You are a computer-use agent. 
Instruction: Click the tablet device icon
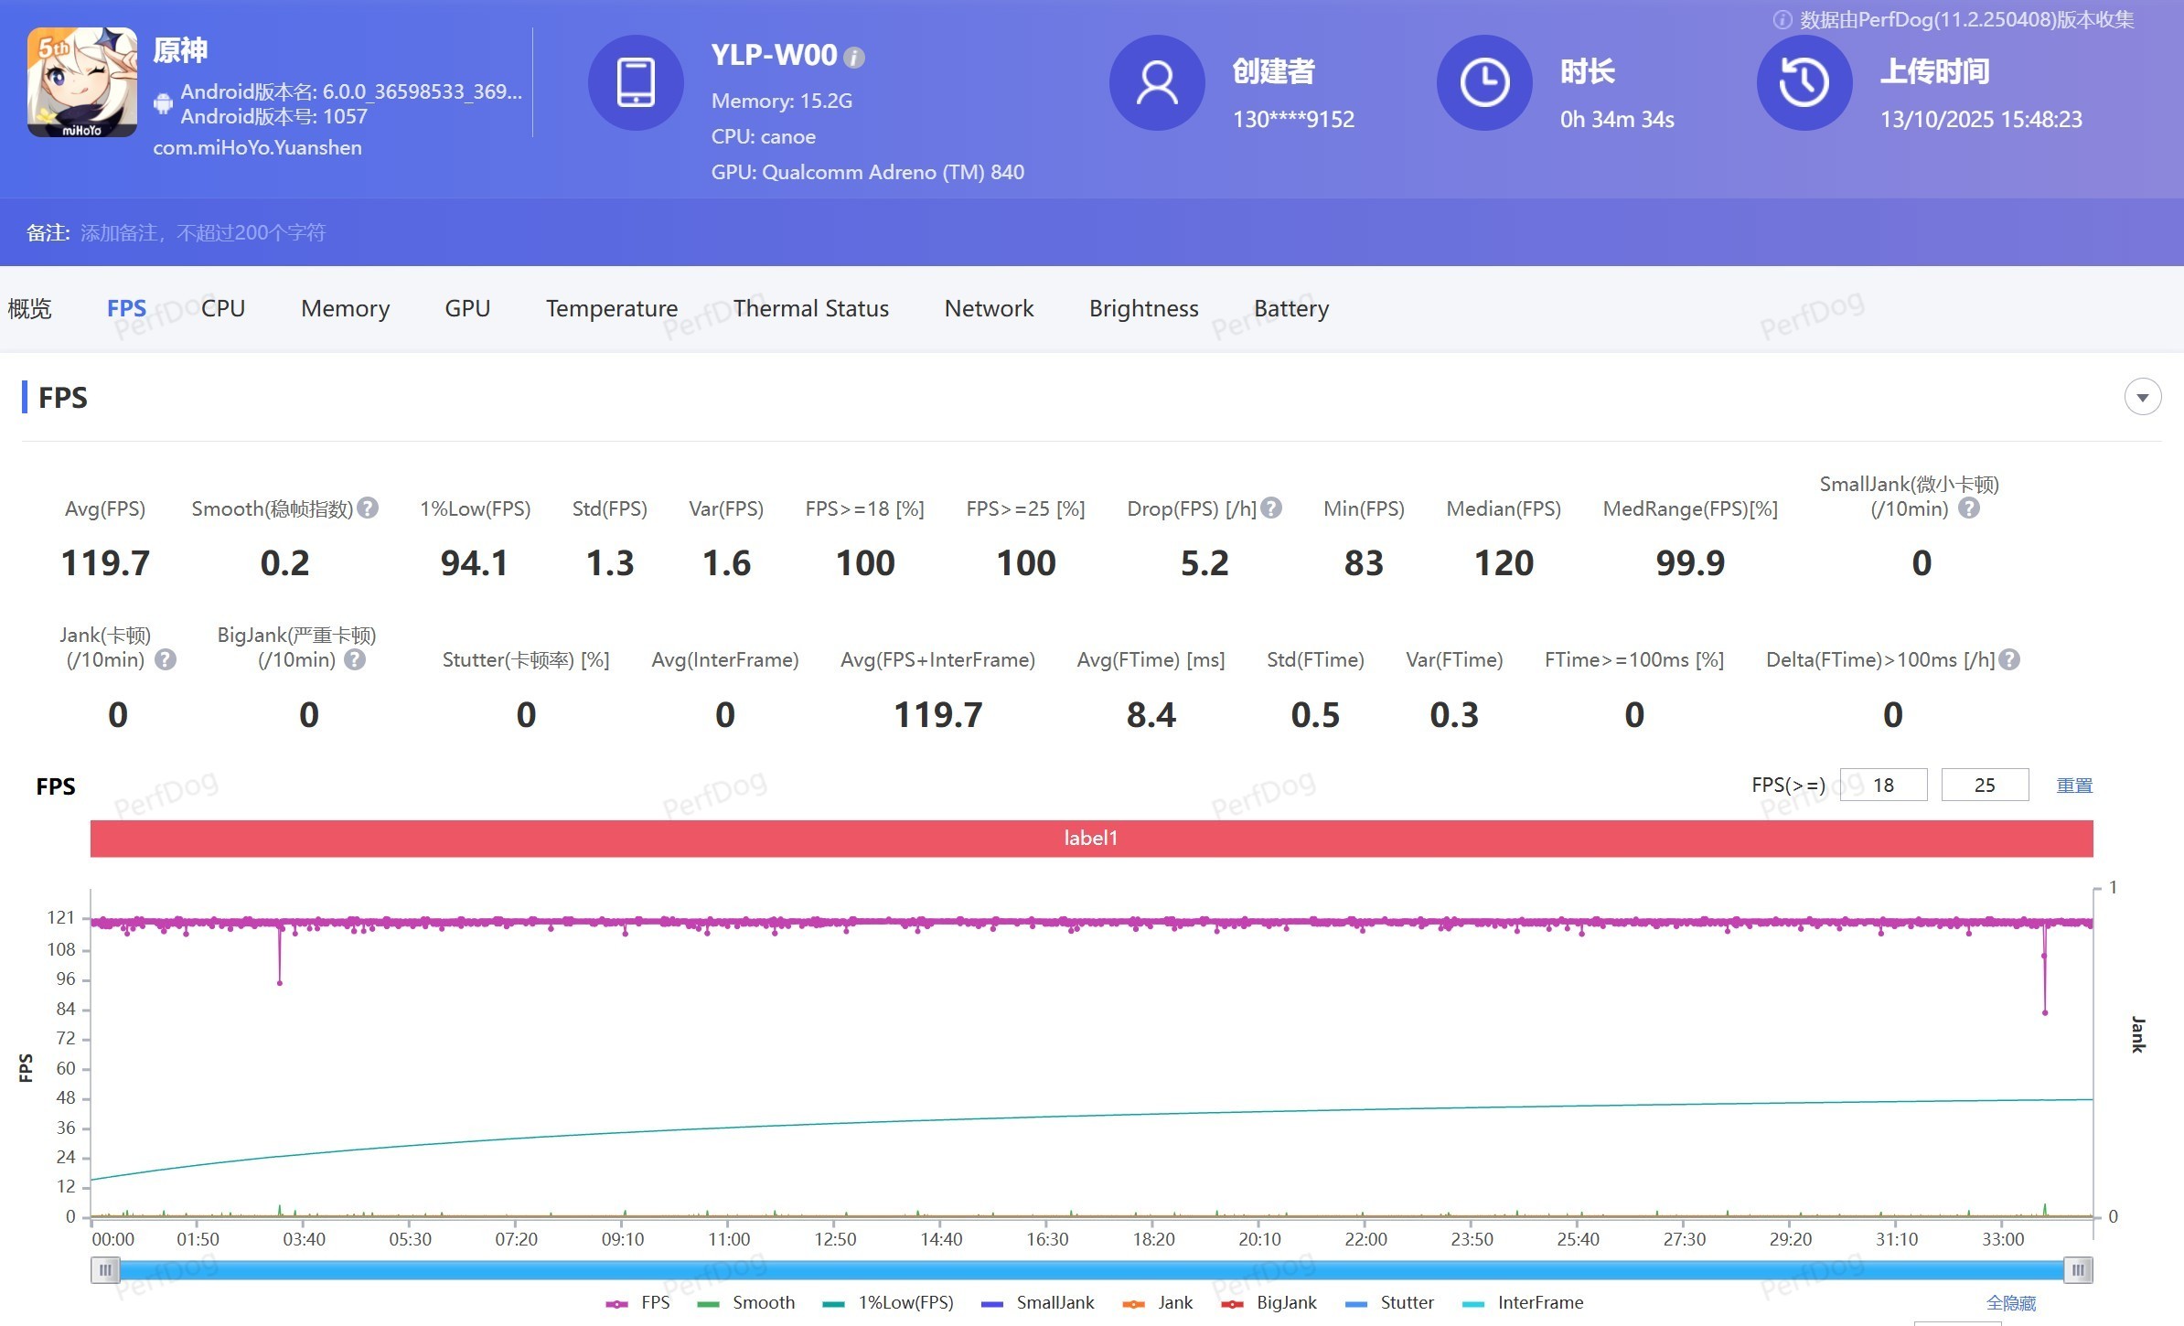pyautogui.click(x=636, y=82)
